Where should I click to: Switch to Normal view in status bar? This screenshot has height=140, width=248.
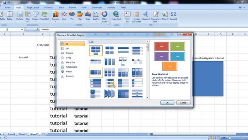(211, 138)
